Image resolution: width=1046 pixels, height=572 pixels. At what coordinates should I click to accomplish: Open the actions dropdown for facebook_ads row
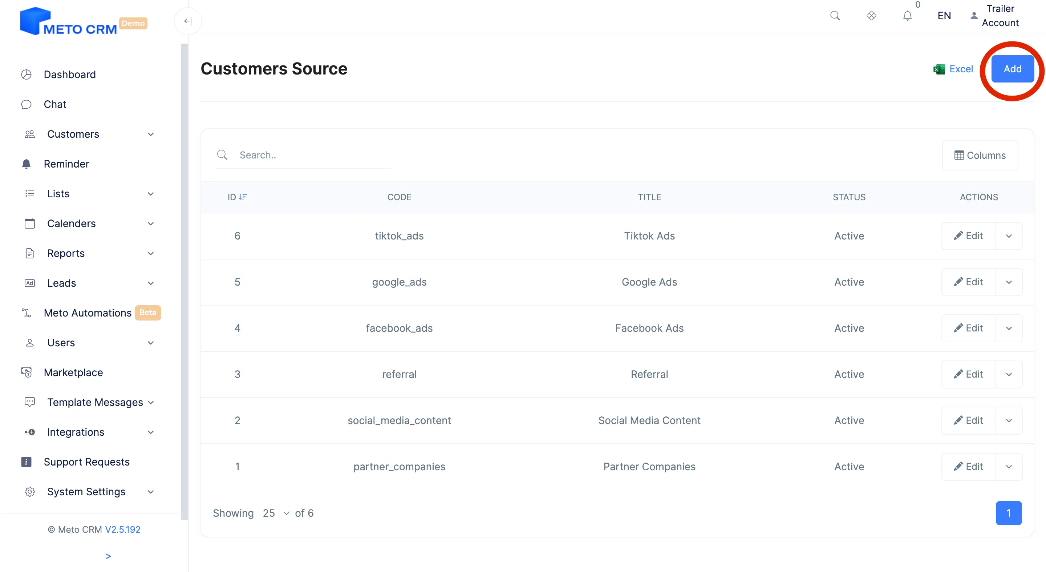(x=1009, y=328)
